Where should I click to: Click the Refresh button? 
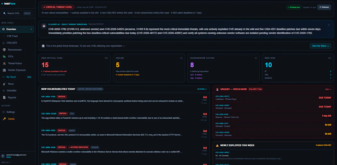tap(324, 7)
